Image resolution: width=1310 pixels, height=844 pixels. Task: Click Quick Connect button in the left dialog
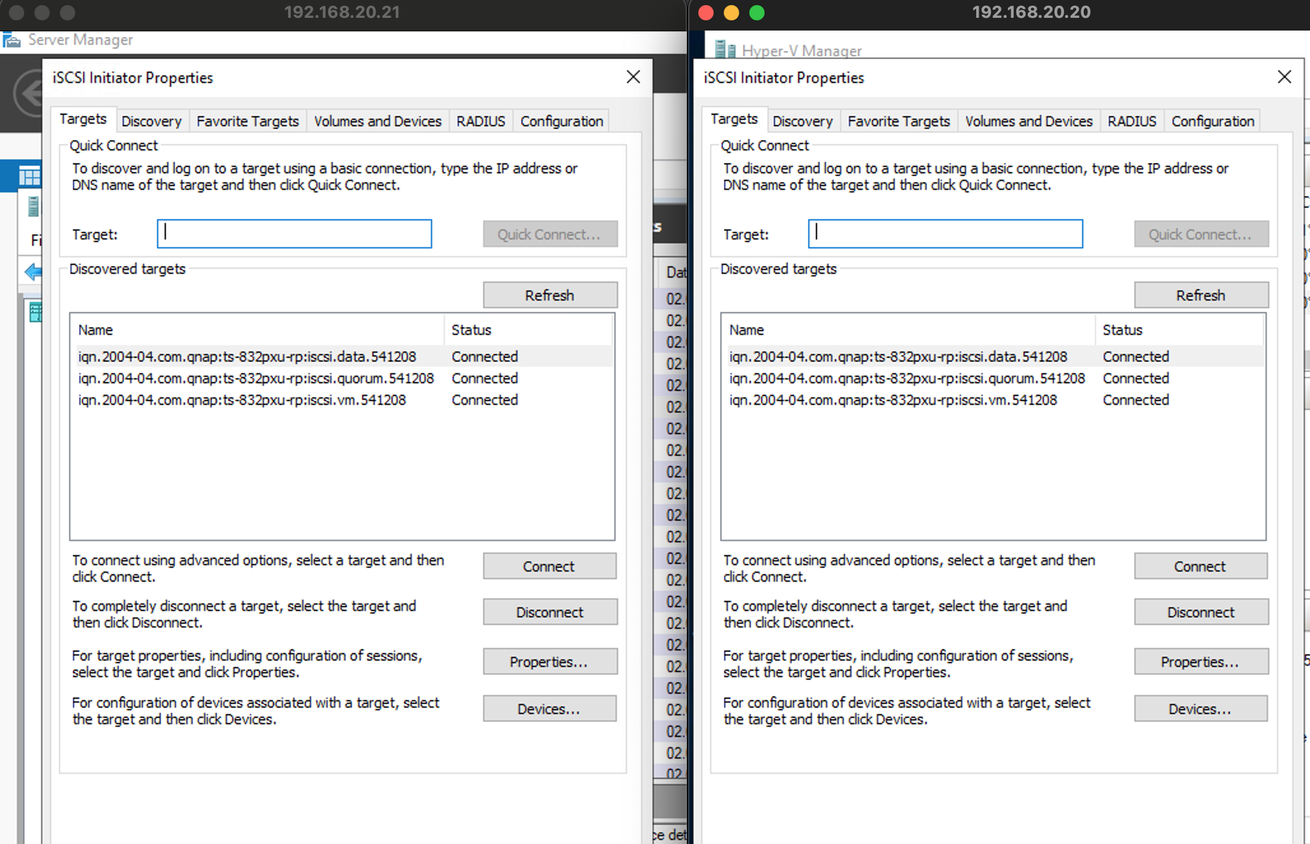tap(550, 234)
